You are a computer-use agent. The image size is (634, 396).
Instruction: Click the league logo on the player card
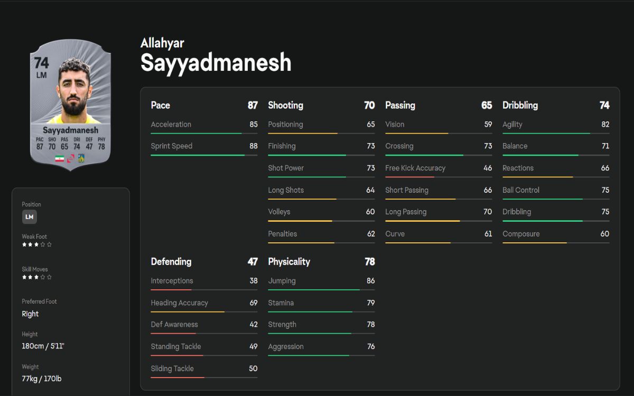71,158
